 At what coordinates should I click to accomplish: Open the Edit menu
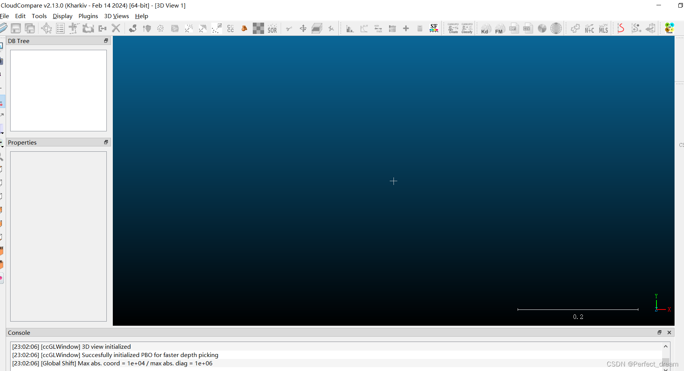(20, 16)
